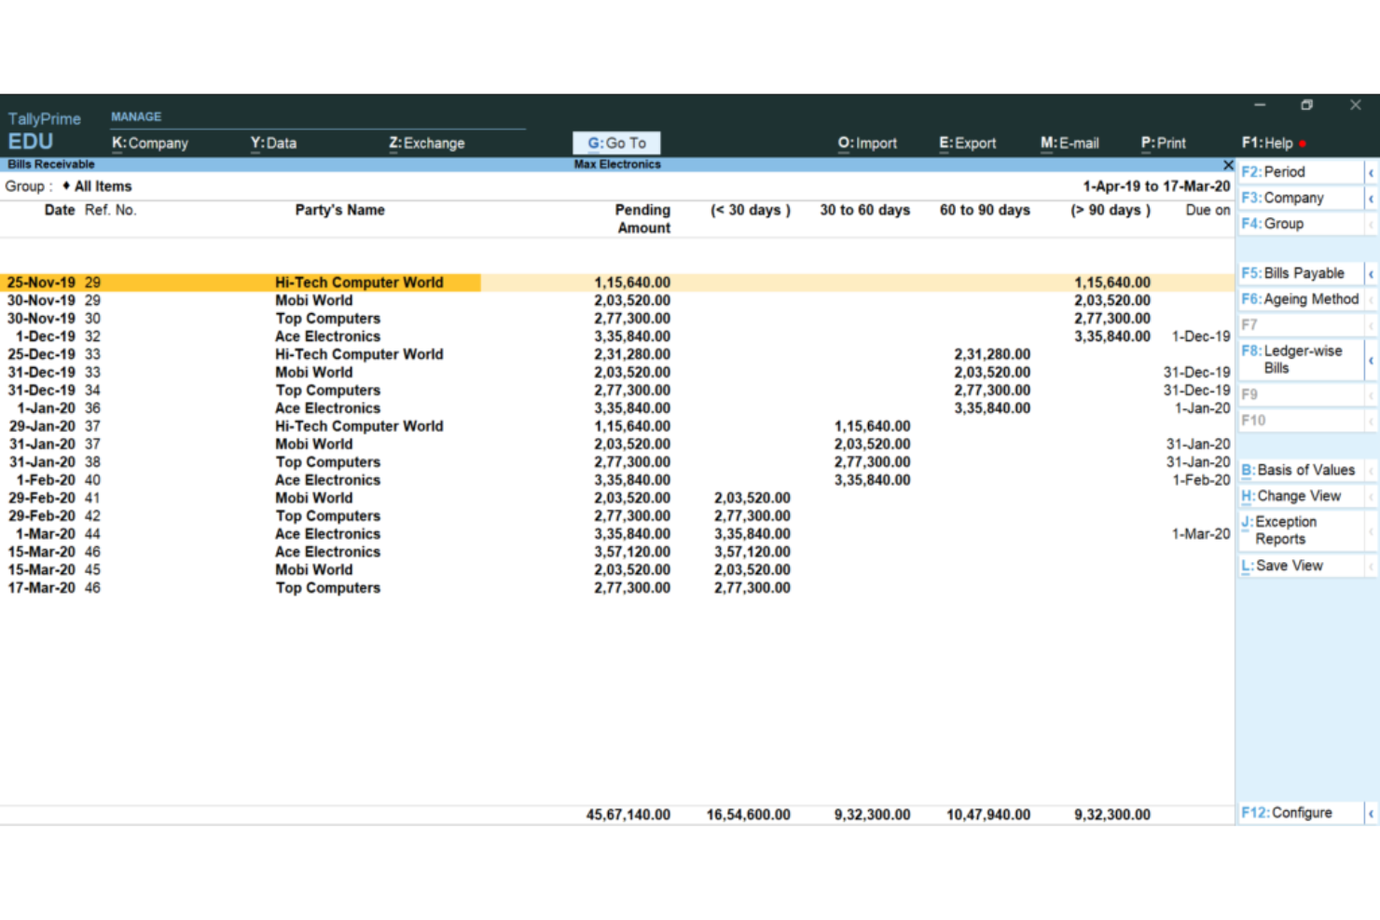Select Top Computers row dated 30-Nov-19
Viewport: 1380px width, 920px height.
coord(616,319)
